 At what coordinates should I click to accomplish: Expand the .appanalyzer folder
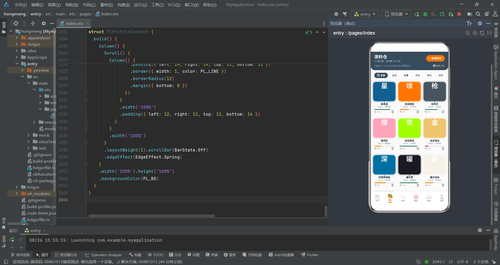pyautogui.click(x=17, y=38)
